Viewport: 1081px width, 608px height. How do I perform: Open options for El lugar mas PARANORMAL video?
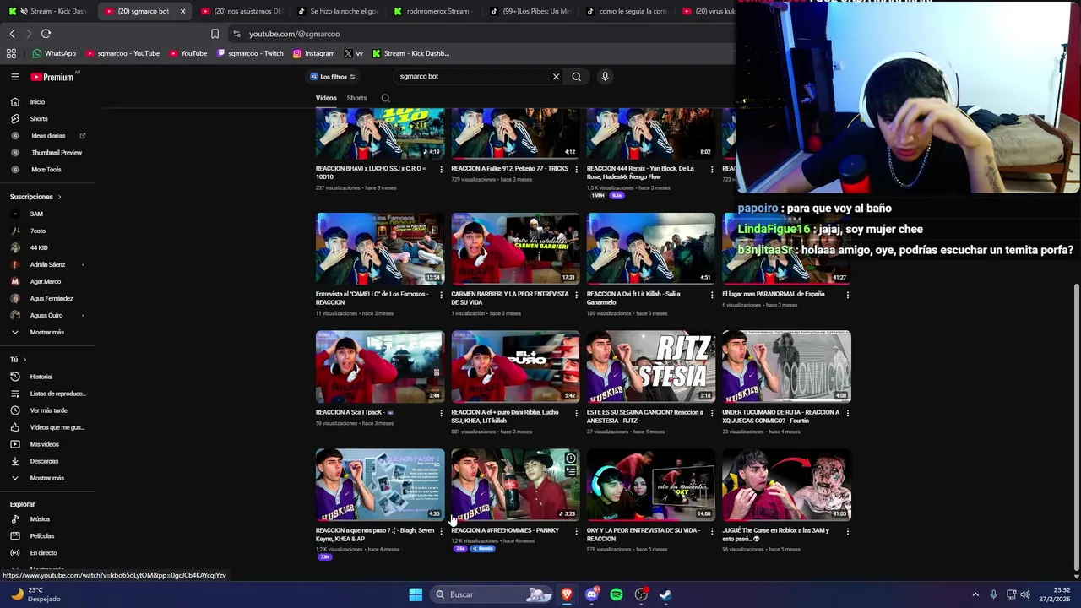click(x=848, y=295)
